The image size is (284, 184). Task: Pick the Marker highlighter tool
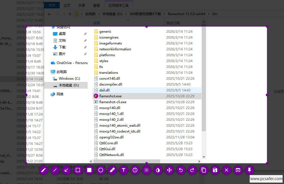click(x=112, y=170)
